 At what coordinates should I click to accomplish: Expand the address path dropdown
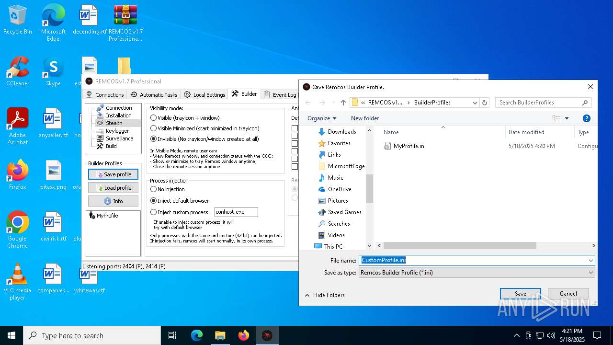click(x=475, y=103)
